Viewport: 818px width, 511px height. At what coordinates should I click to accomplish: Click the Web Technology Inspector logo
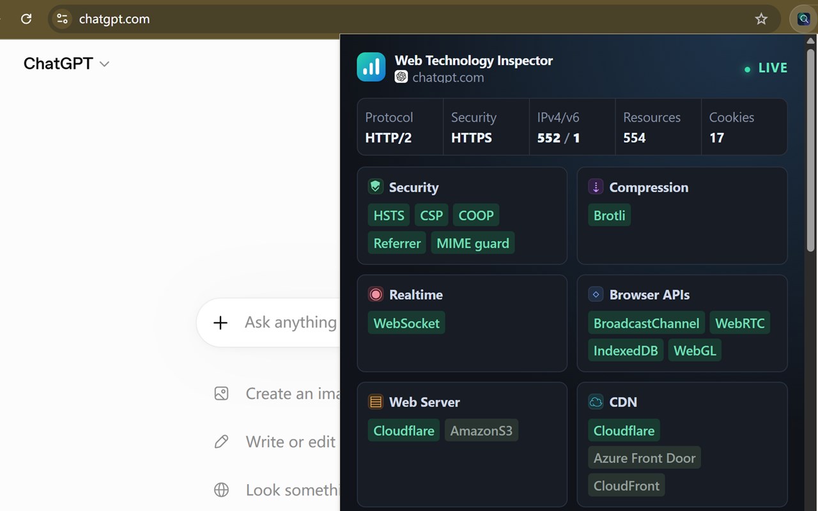[371, 67]
